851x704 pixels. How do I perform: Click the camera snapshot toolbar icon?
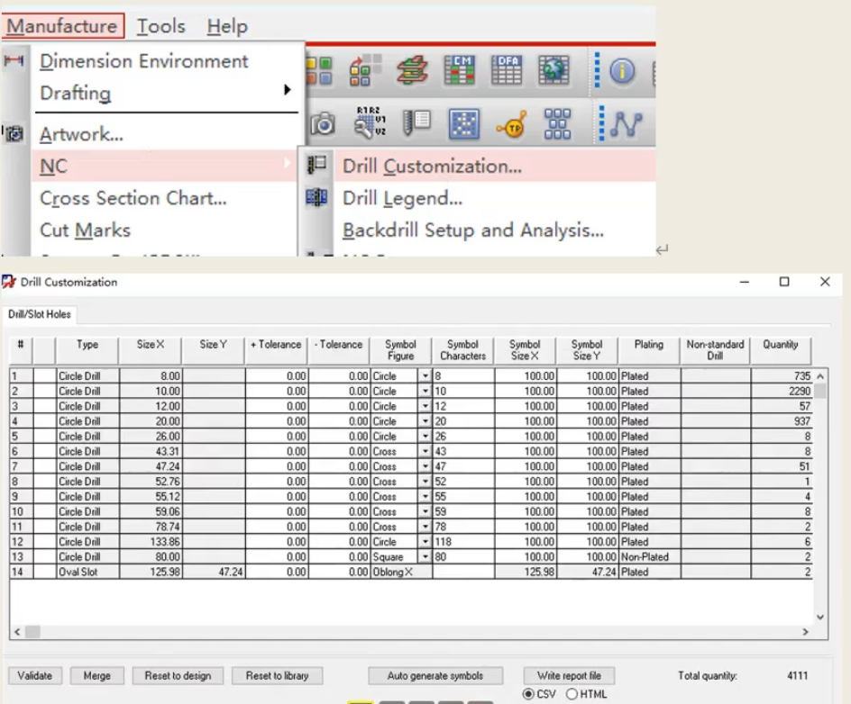(323, 124)
